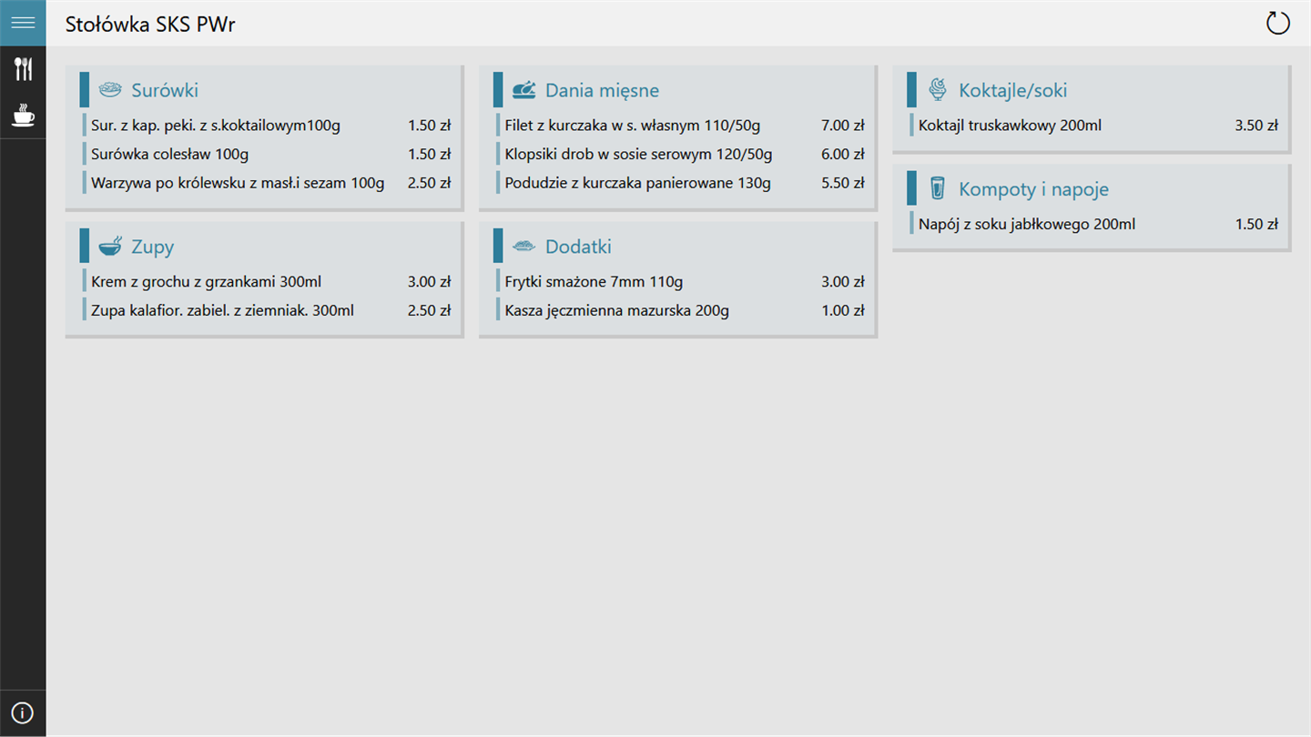1311x737 pixels.
Task: Open the hamburger navigation menu
Action: 23,23
